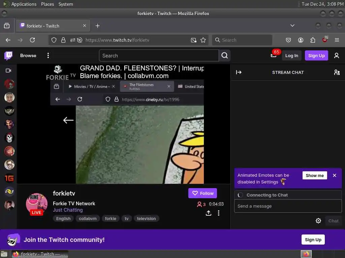This screenshot has height=258, width=345.
Task: Open the chat community users icon
Action: (x=337, y=72)
